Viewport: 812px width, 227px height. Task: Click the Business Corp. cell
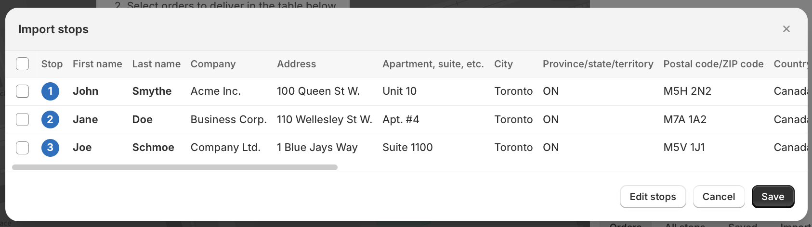click(228, 119)
